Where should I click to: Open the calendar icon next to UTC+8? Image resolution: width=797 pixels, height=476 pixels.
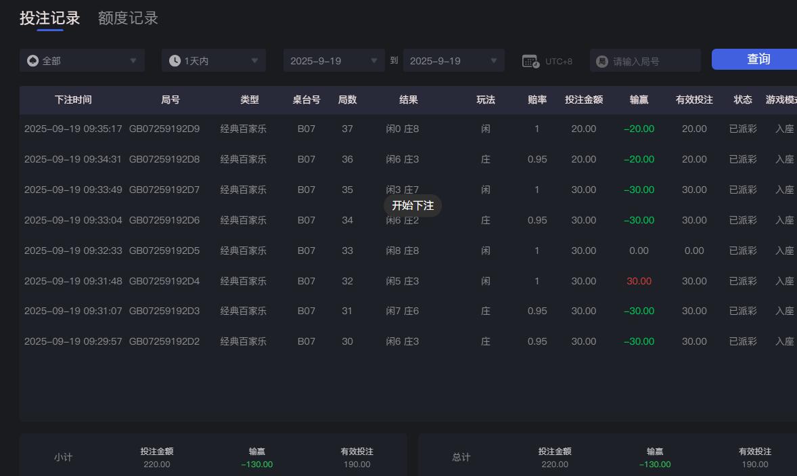(x=532, y=60)
